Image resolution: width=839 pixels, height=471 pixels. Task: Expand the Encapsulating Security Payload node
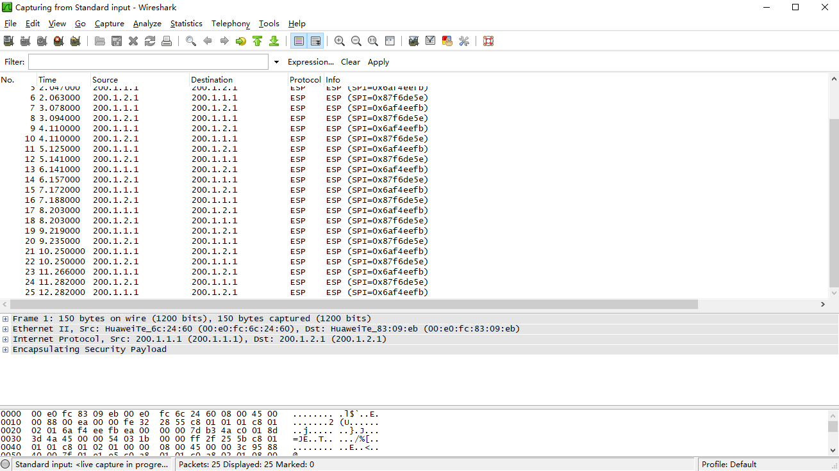click(5, 349)
